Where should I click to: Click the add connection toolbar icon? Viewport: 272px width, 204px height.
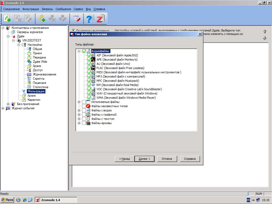tap(7, 19)
